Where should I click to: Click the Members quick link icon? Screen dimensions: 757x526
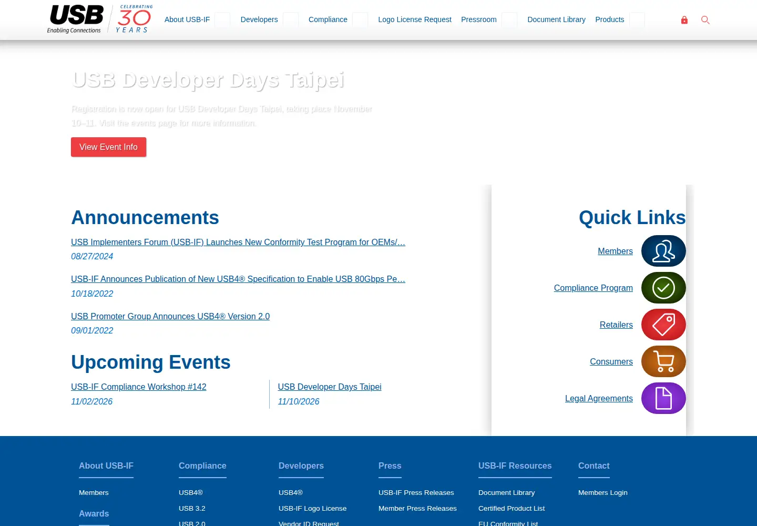(663, 251)
